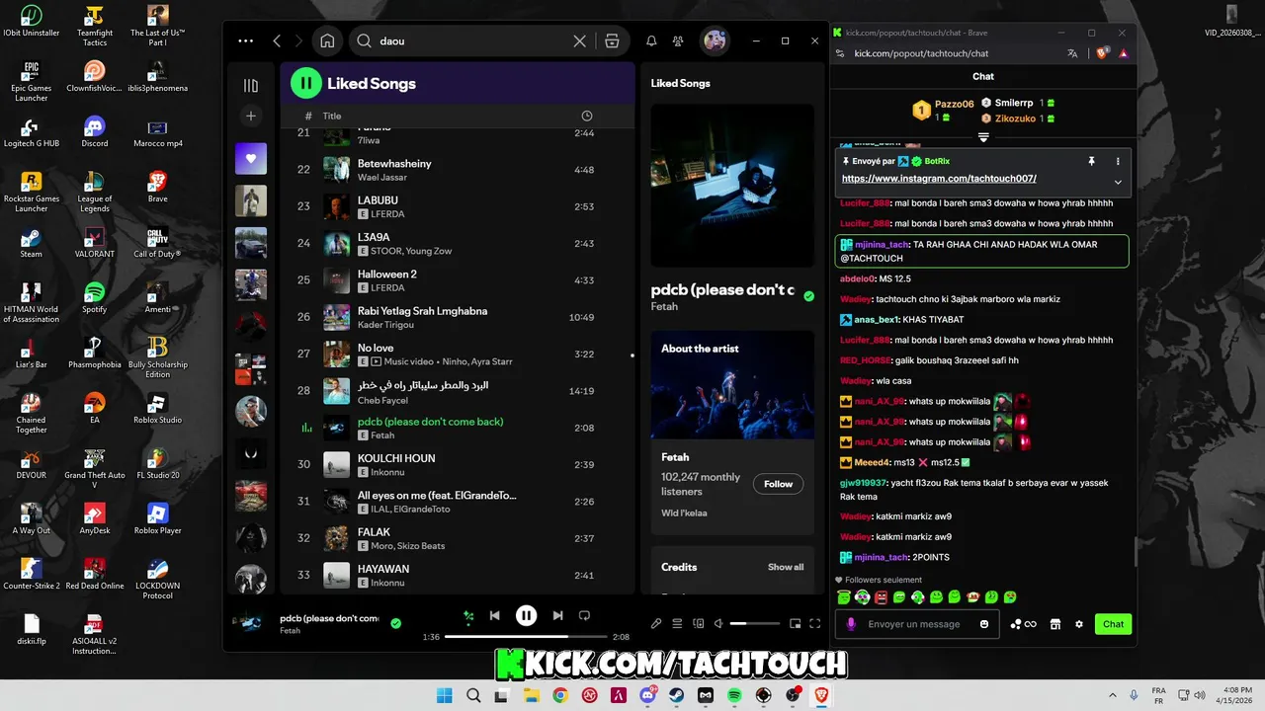Skip to next track

point(557,615)
